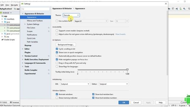190x107 pixels.
Task: Expand the Tools settings node arrow
Action: (x=23, y=67)
